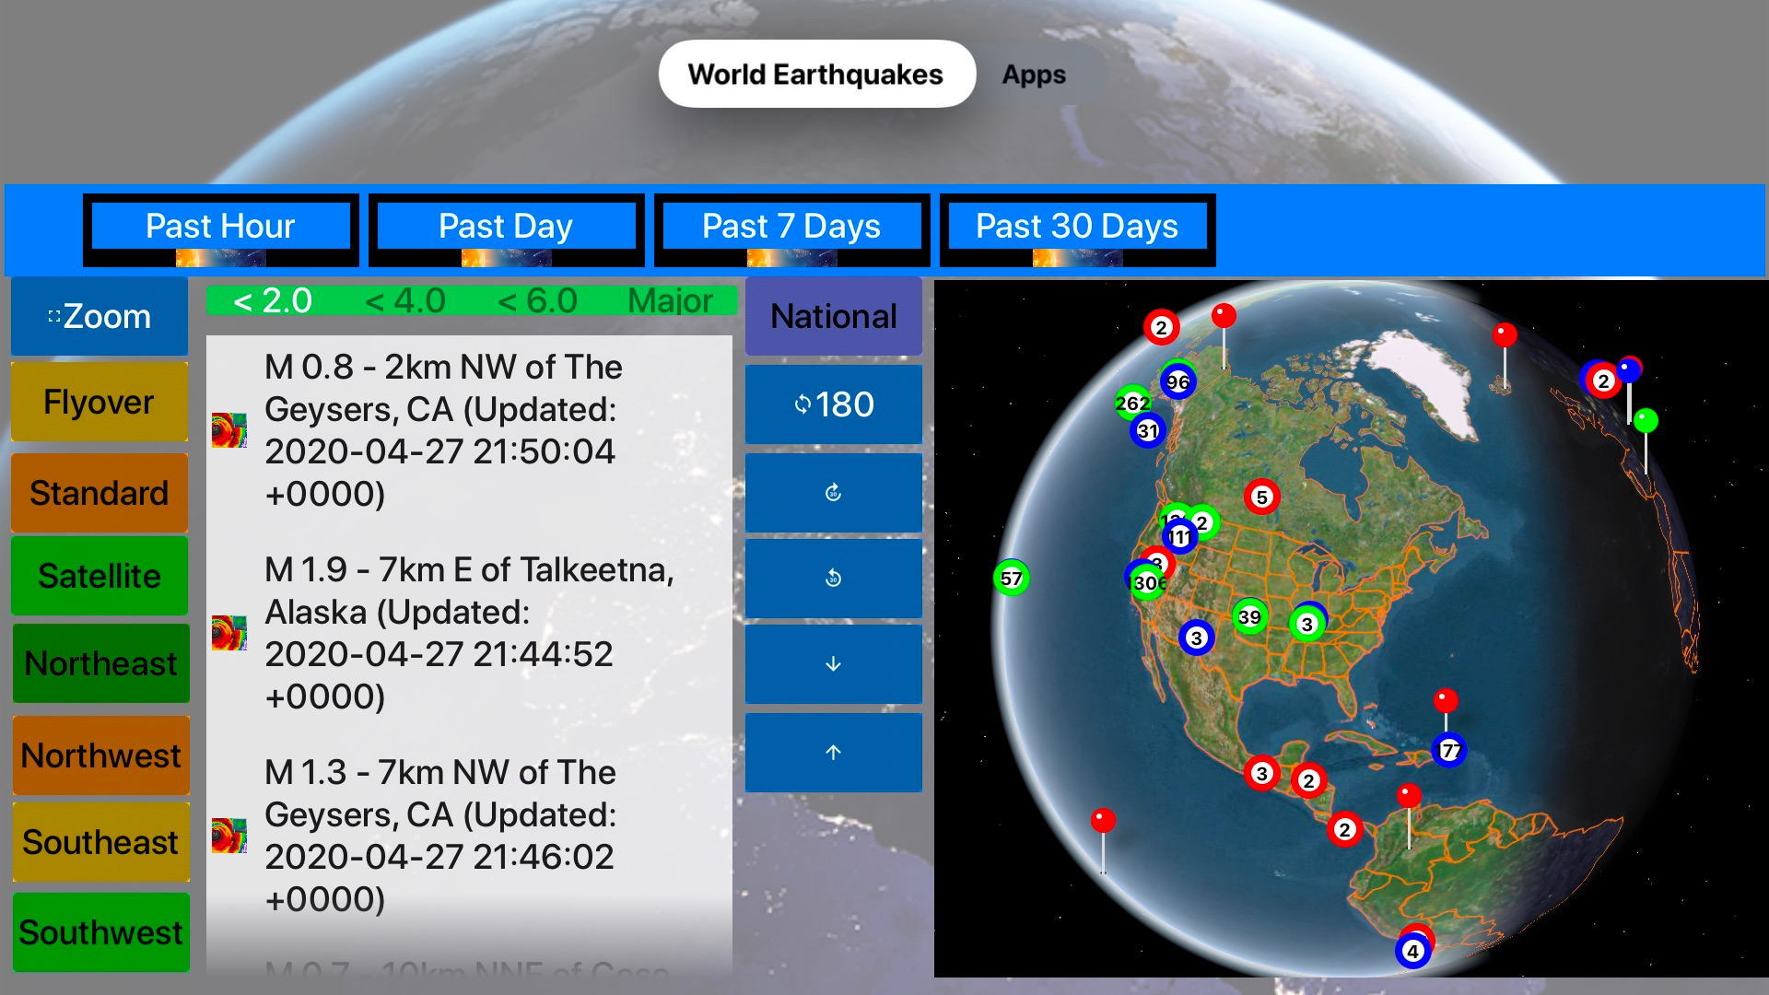Open the blue 3 cluster in Southwest US

coord(1196,638)
